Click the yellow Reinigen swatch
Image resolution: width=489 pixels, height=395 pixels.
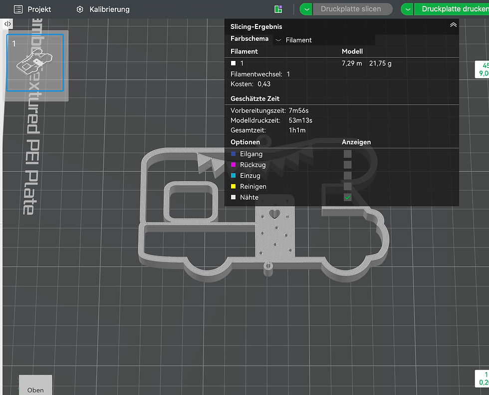pos(234,186)
